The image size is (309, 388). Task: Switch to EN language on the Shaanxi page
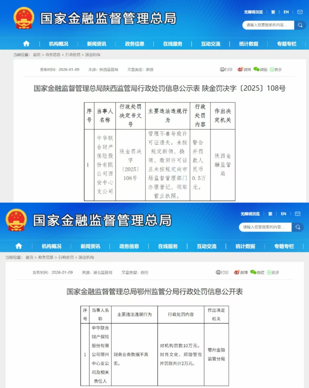coord(286,12)
